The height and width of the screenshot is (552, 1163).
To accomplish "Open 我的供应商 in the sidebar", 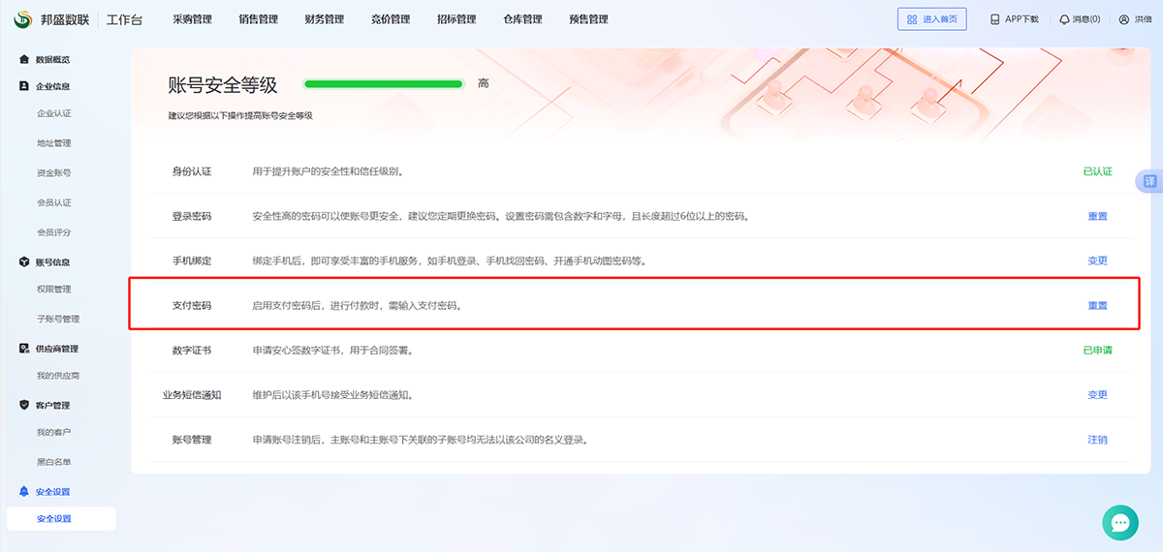I will tap(58, 375).
